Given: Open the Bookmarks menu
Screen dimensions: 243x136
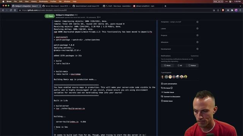Looking at the screenshot, I should tap(43, 2).
